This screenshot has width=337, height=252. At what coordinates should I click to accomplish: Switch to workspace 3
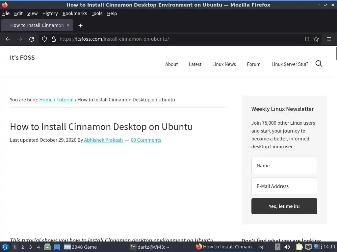[31, 247]
